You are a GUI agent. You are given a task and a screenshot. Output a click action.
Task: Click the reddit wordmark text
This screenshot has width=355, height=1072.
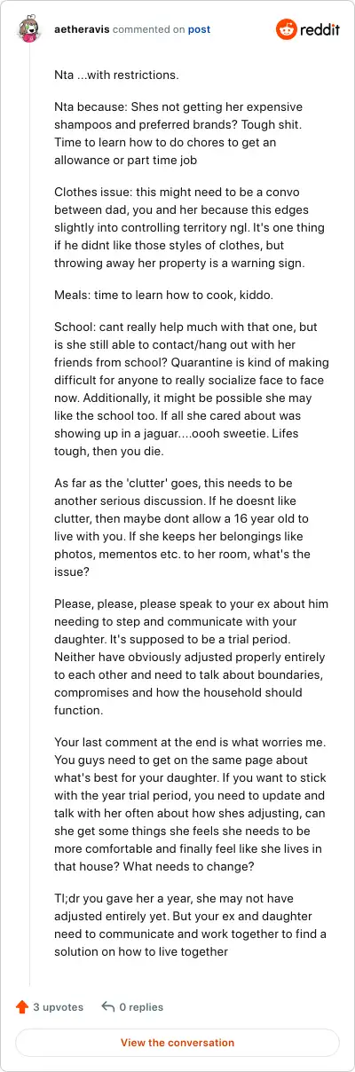pyautogui.click(x=319, y=30)
